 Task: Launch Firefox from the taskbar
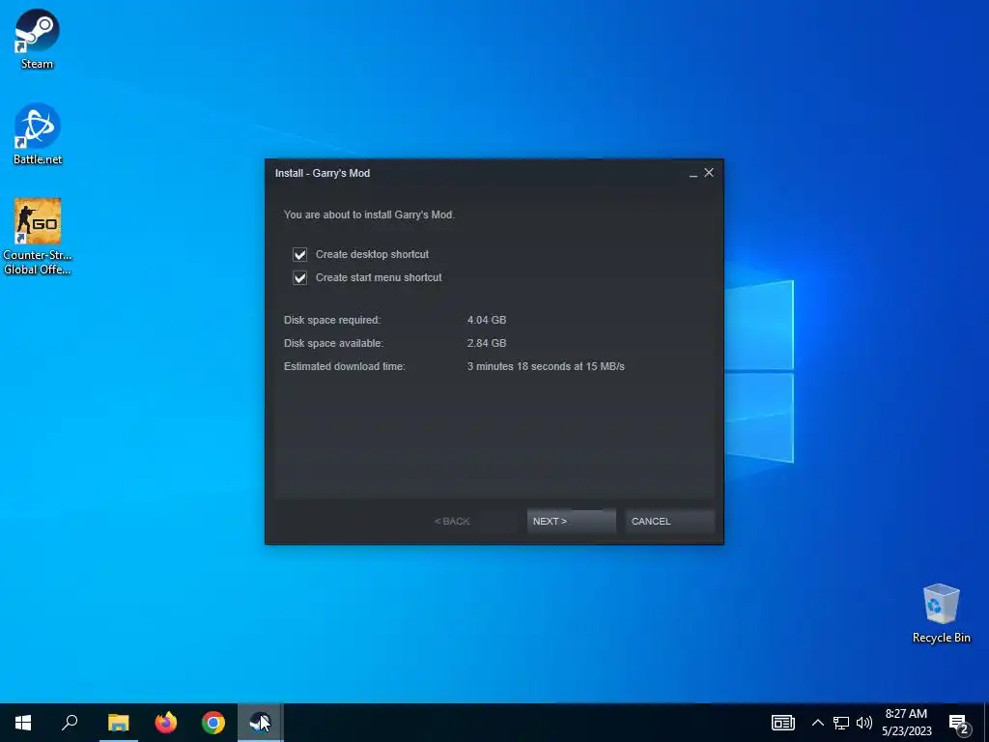[x=166, y=723]
